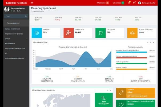161x107 pixels.
Task: Click the Google Plus icon tile
Action: pos(69,33)
